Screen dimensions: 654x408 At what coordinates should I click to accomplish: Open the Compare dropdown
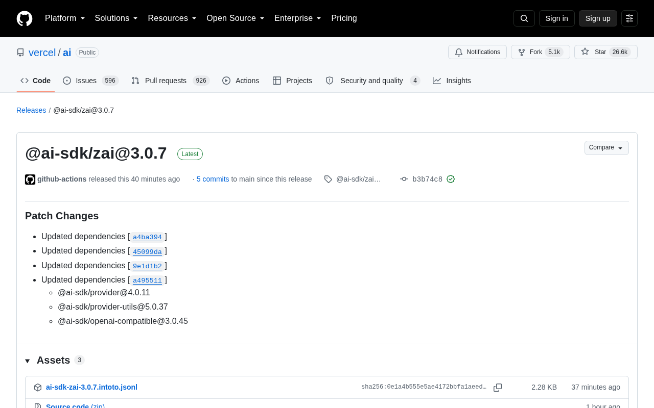point(606,148)
